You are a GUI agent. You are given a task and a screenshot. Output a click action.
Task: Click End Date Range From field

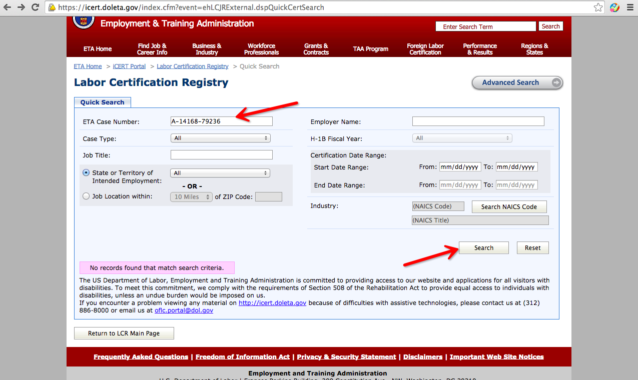[460, 185]
